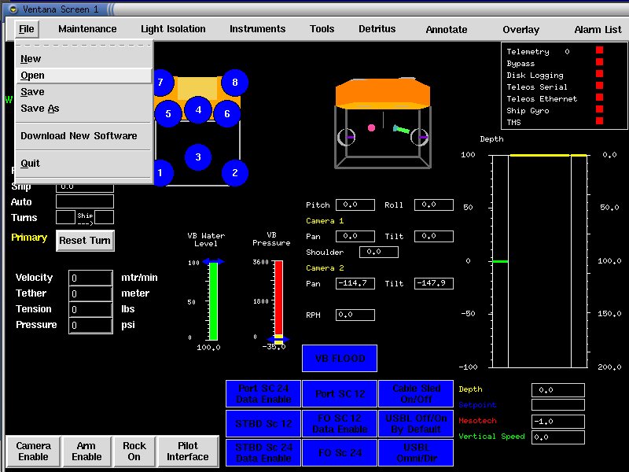The image size is (629, 472).
Task: Open the Annotate menu
Action: coord(447,29)
